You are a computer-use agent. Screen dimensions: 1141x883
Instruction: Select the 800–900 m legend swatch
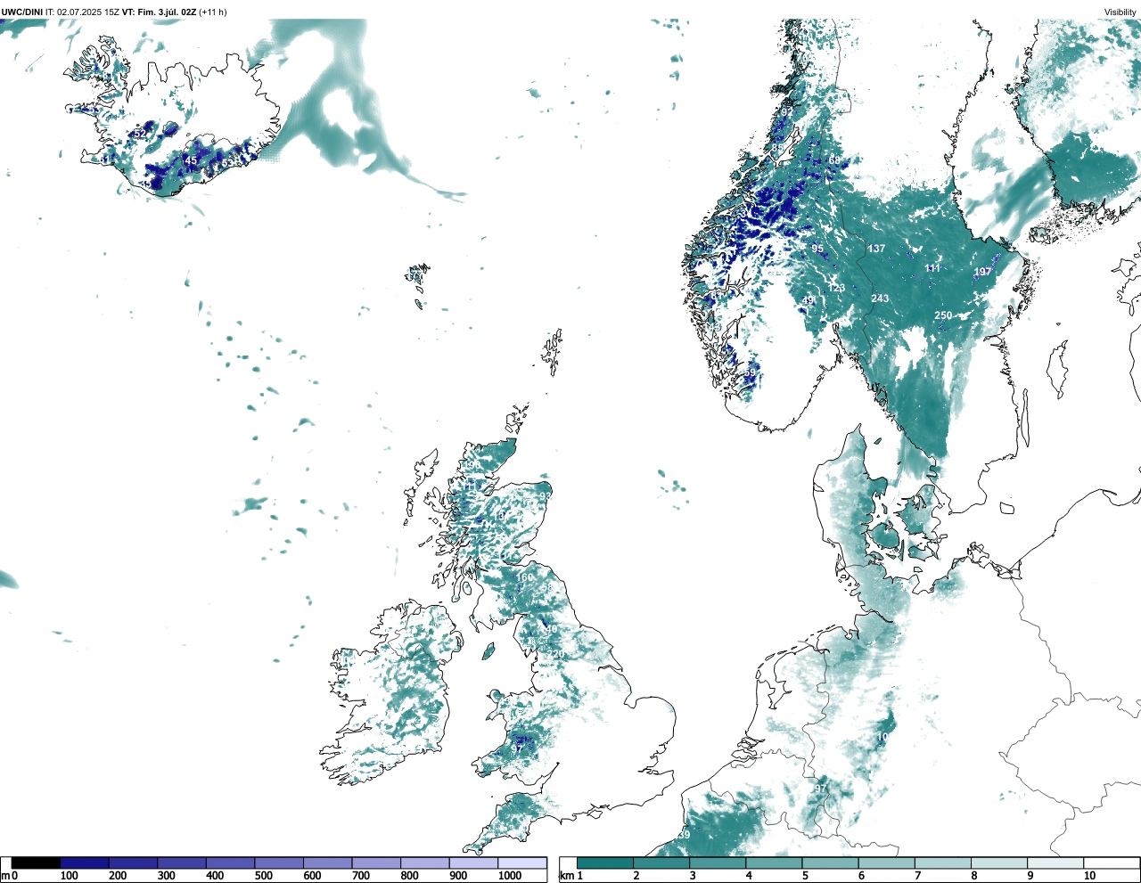click(x=424, y=863)
